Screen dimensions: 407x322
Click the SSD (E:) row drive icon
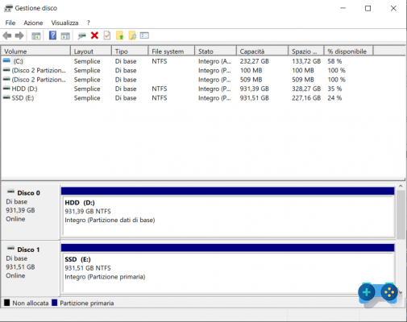[6, 97]
